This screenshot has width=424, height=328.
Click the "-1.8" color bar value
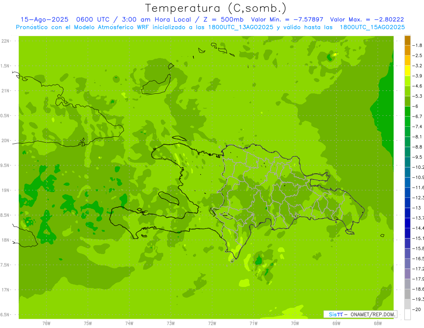[418, 45]
